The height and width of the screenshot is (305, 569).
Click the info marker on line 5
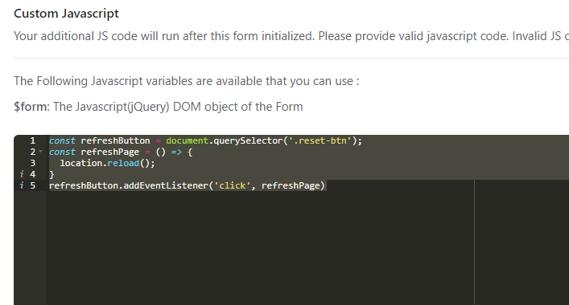[x=22, y=185]
